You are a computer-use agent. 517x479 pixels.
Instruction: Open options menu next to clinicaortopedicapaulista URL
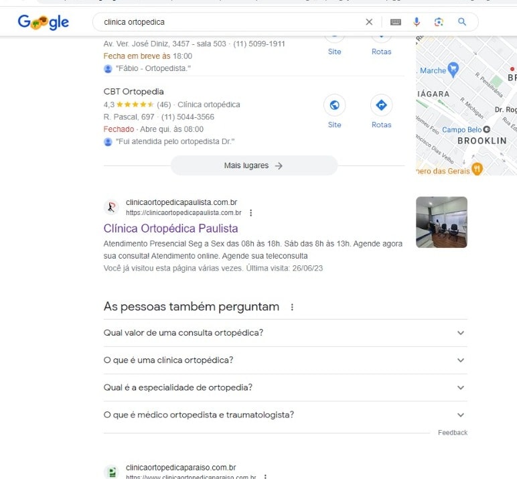pyautogui.click(x=251, y=213)
